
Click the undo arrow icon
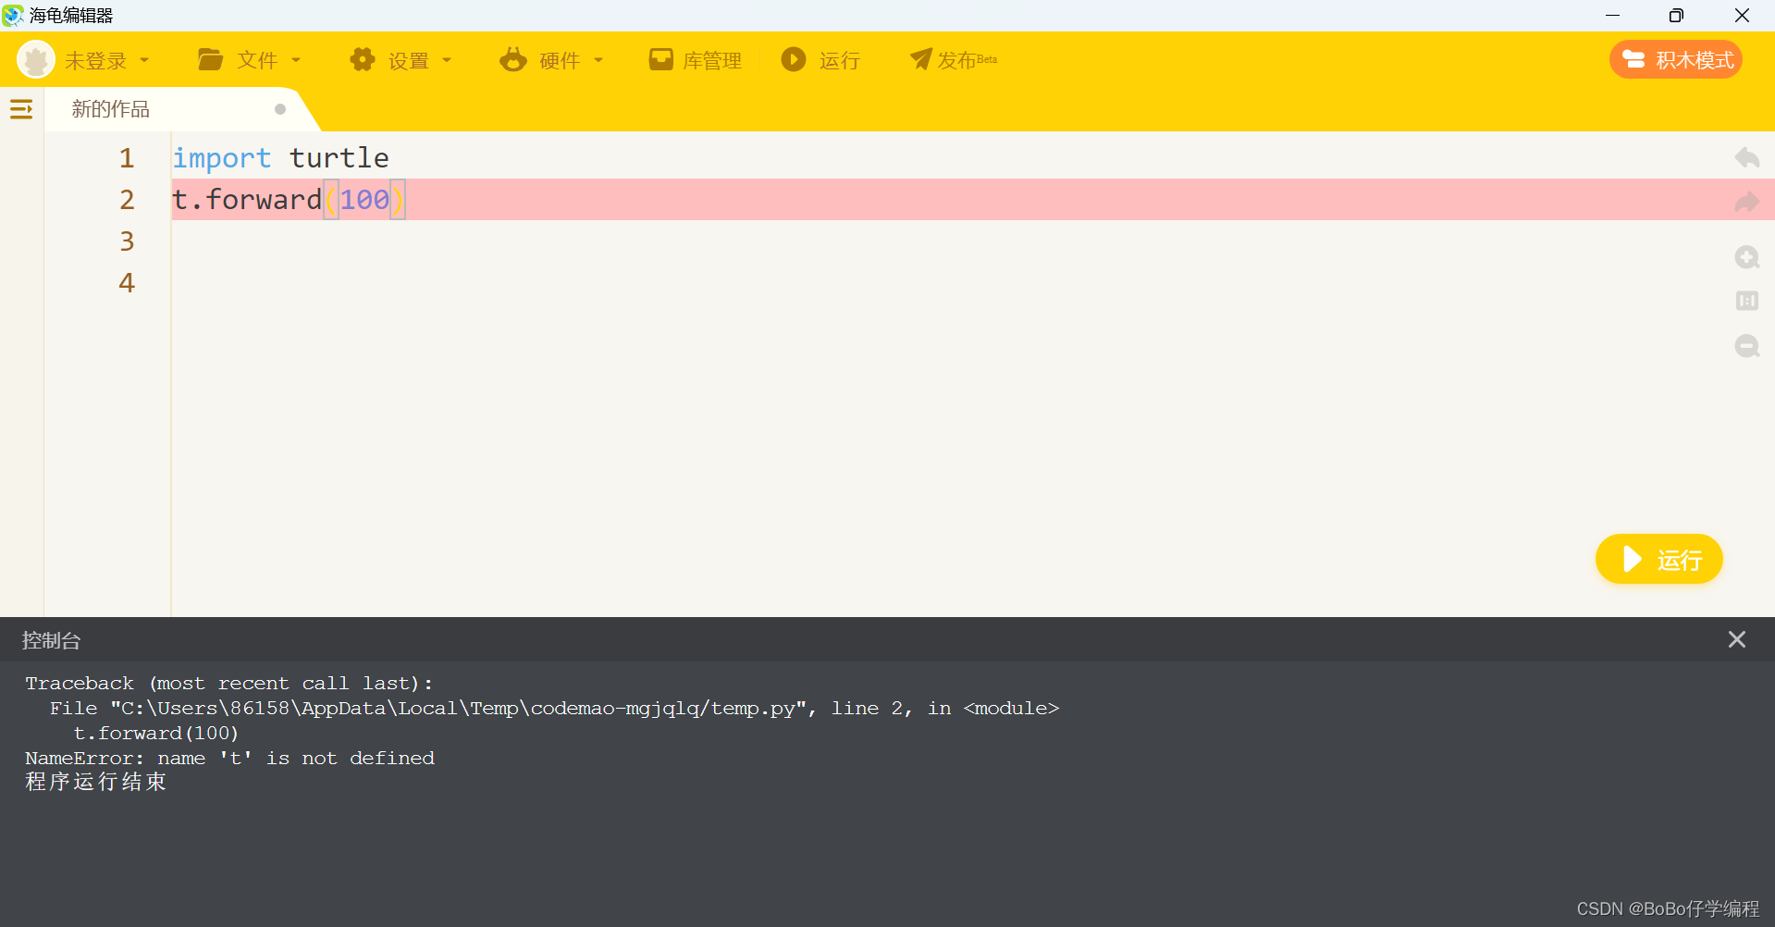(1747, 157)
